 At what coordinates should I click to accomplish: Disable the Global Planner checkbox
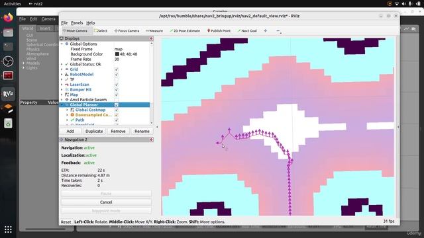pos(117,104)
